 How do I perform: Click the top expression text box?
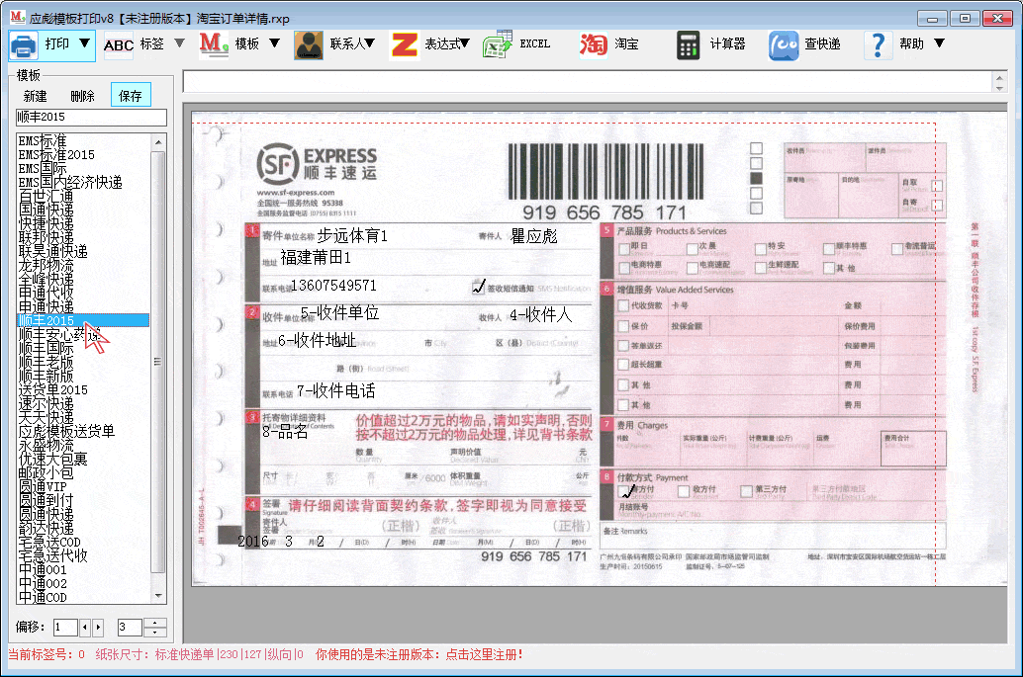[587, 82]
